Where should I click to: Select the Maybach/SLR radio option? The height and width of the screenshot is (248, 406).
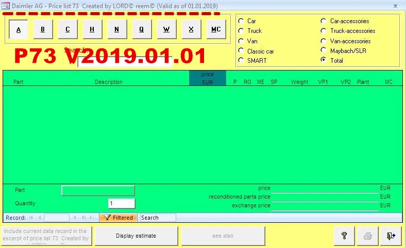coord(324,50)
